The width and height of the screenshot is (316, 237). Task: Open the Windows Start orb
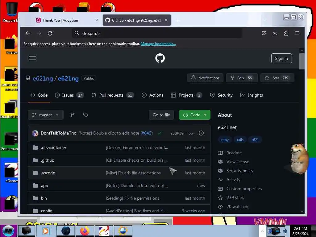tap(8, 231)
